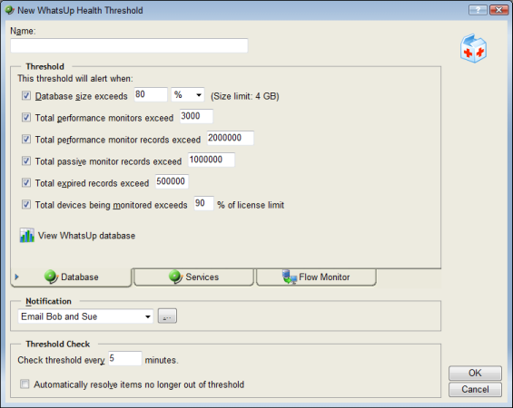Viewport: 513px width, 408px height.
Task: Click the performance monitor records field 2000000
Action: coord(231,138)
